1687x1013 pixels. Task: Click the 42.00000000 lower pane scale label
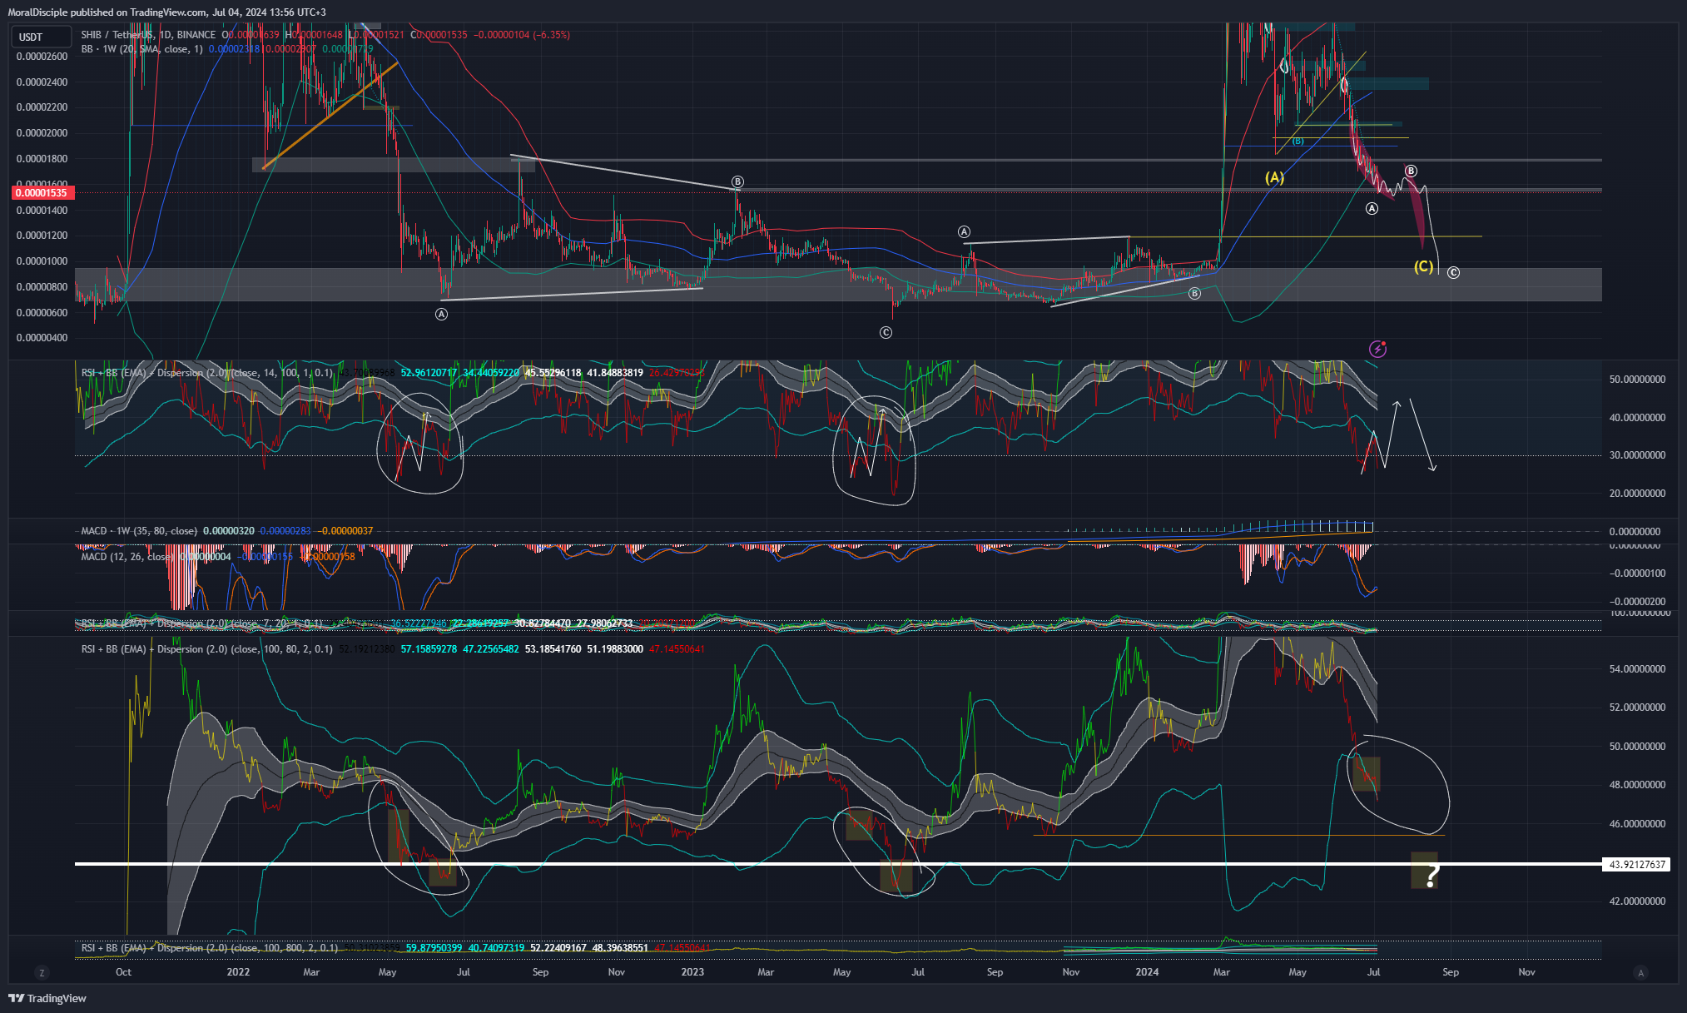pyautogui.click(x=1637, y=901)
